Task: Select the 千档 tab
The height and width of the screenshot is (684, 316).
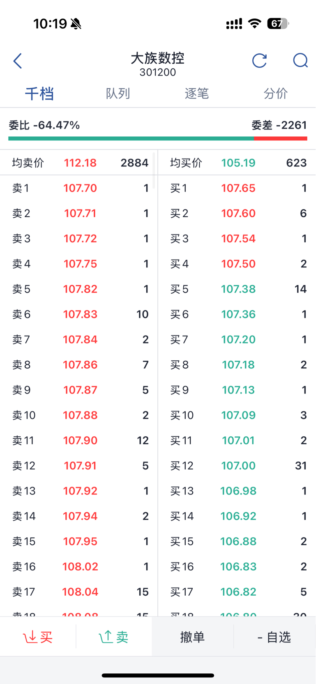Action: pos(39,94)
